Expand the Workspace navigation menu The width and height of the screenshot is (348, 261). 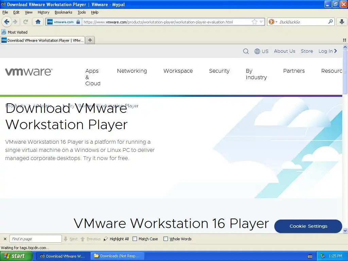pyautogui.click(x=178, y=71)
